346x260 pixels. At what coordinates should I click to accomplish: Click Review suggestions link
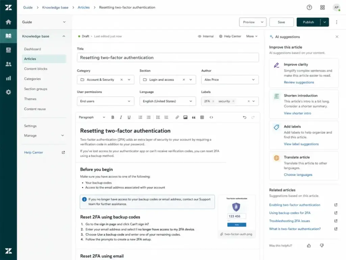coord(299,82)
